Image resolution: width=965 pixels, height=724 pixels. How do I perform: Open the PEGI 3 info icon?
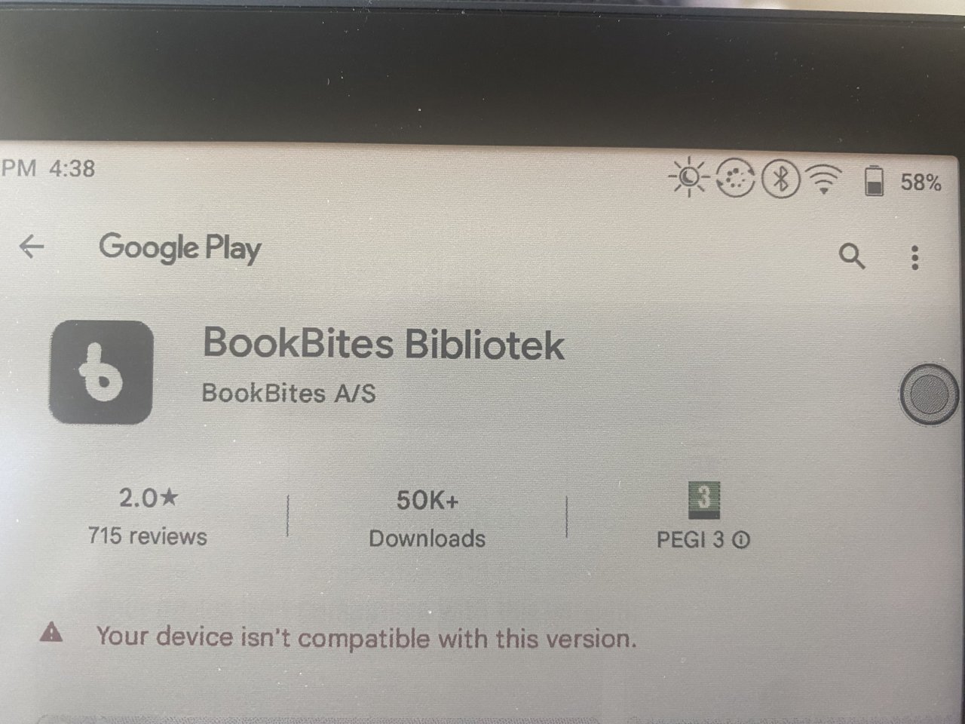(x=741, y=540)
